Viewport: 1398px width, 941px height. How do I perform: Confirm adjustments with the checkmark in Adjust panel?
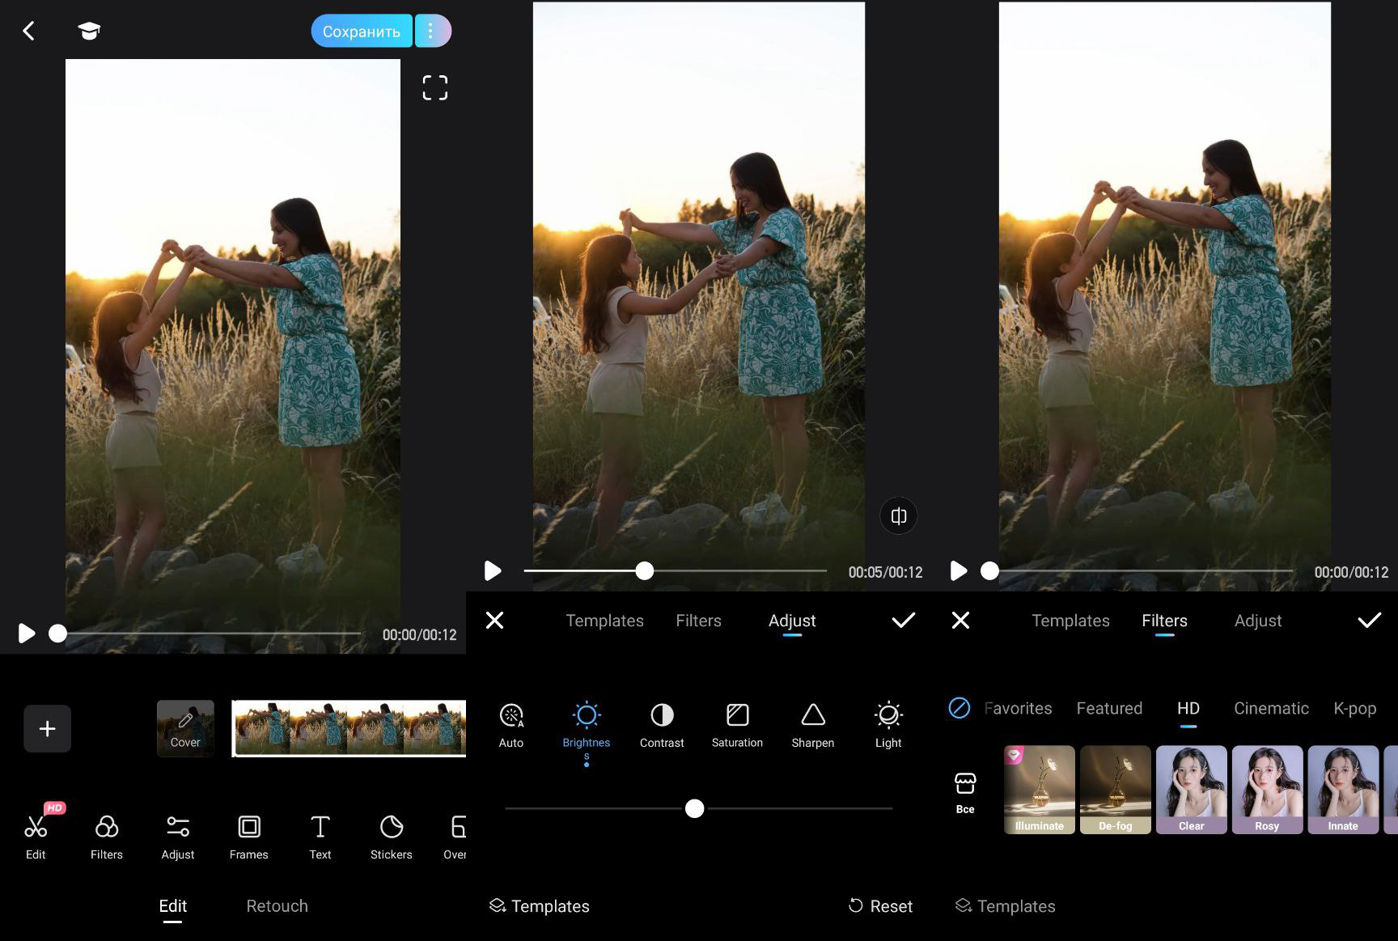coord(904,621)
